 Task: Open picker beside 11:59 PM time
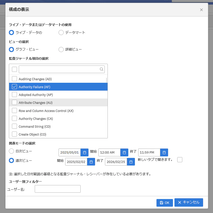pos(164,153)
